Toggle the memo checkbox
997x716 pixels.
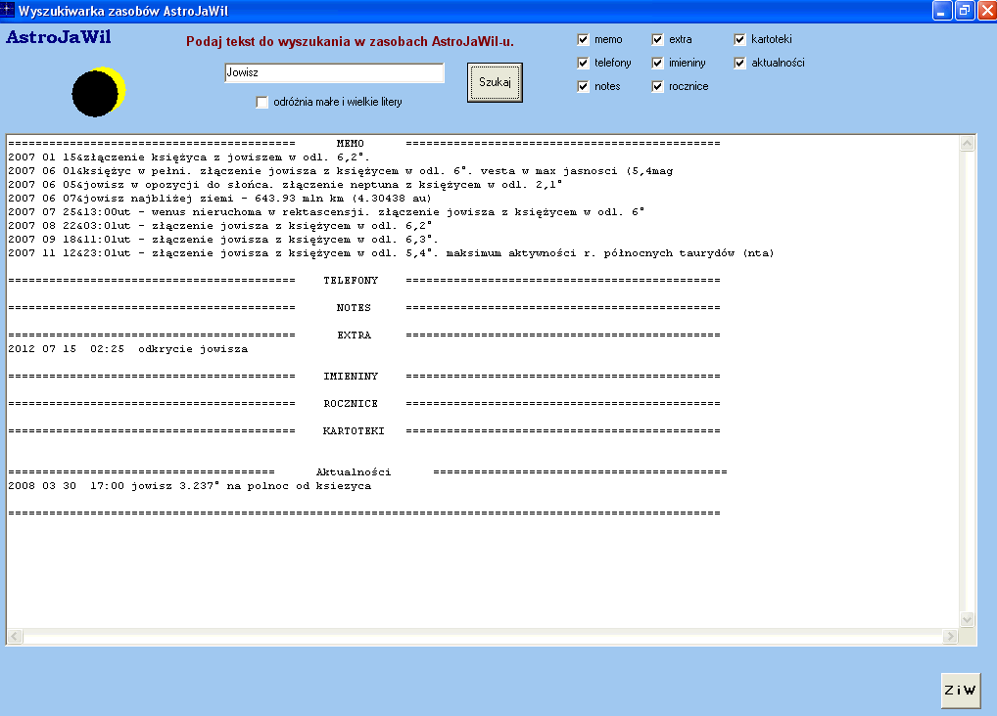pyautogui.click(x=583, y=39)
